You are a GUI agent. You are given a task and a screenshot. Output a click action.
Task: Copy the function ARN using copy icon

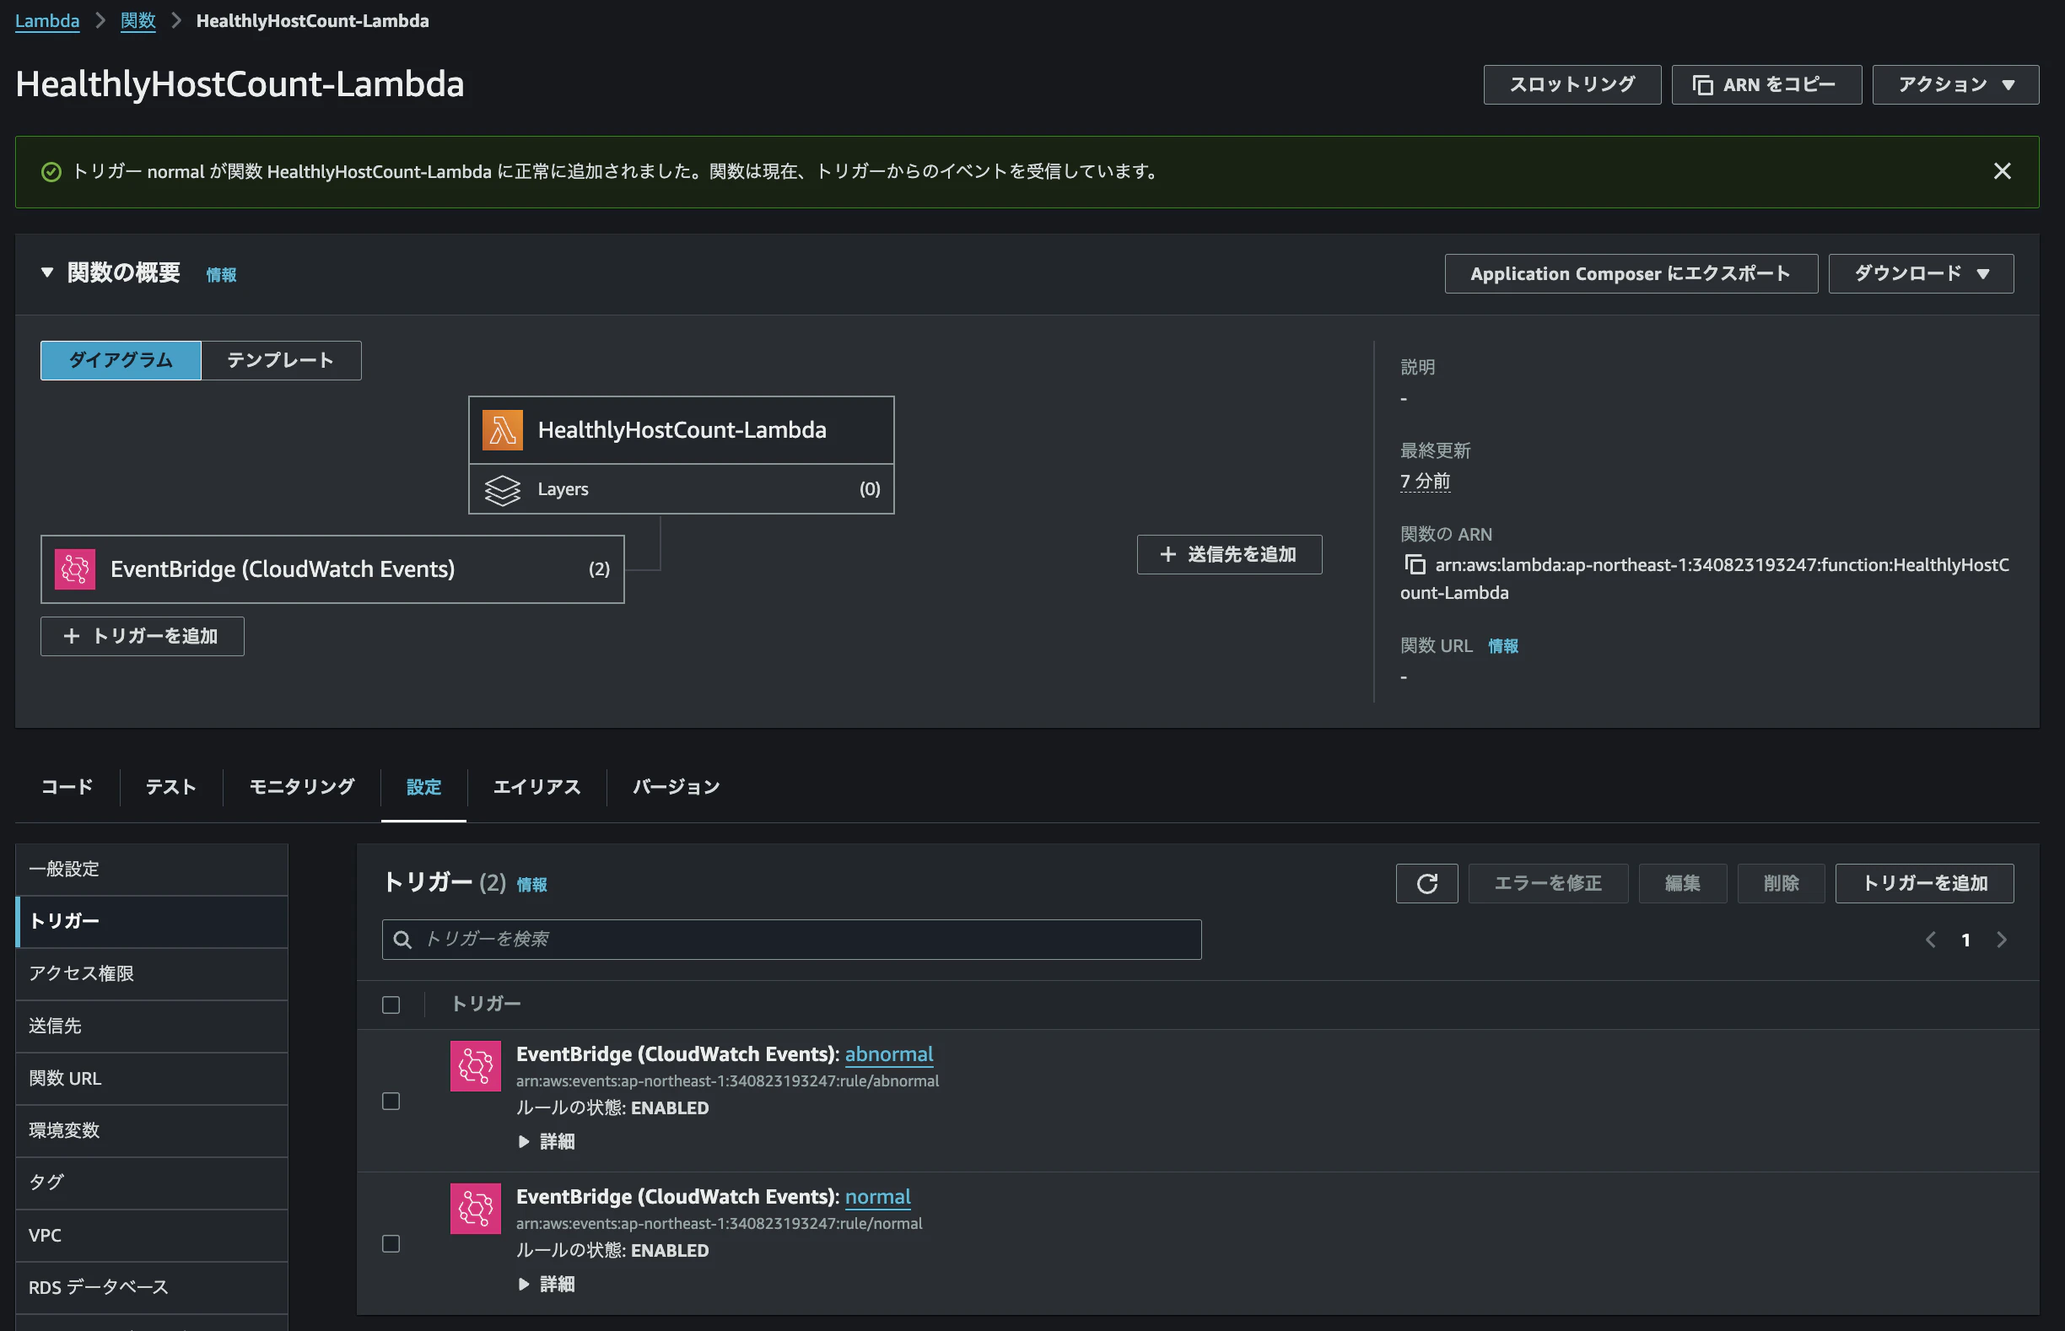[1415, 564]
